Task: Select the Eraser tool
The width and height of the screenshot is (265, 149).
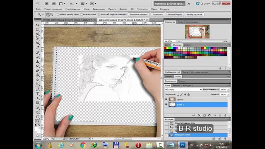Action: coord(38,71)
